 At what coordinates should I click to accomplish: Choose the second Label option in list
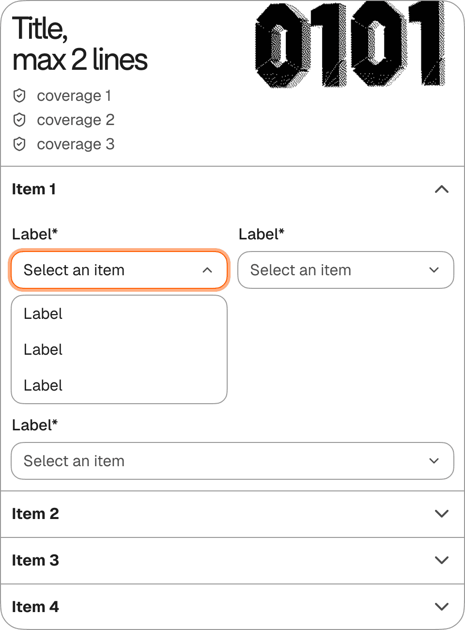(44, 350)
